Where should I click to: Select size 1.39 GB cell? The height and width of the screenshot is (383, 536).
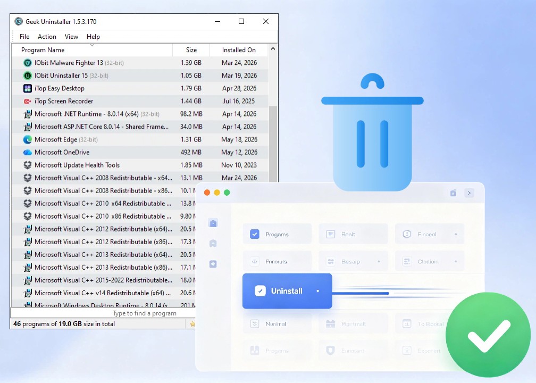pos(191,63)
